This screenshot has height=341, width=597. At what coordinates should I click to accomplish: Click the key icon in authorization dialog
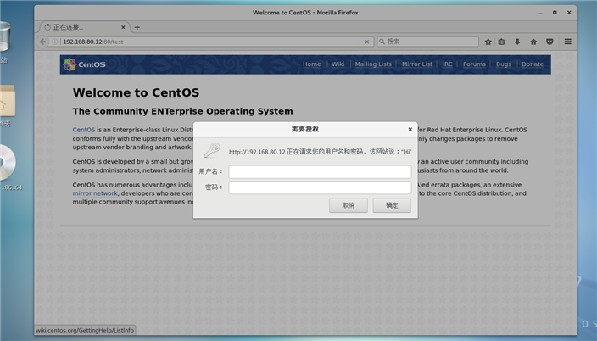pyautogui.click(x=212, y=150)
